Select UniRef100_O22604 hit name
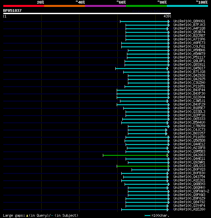Screen dimensions: 211x218 (x=189, y=97)
